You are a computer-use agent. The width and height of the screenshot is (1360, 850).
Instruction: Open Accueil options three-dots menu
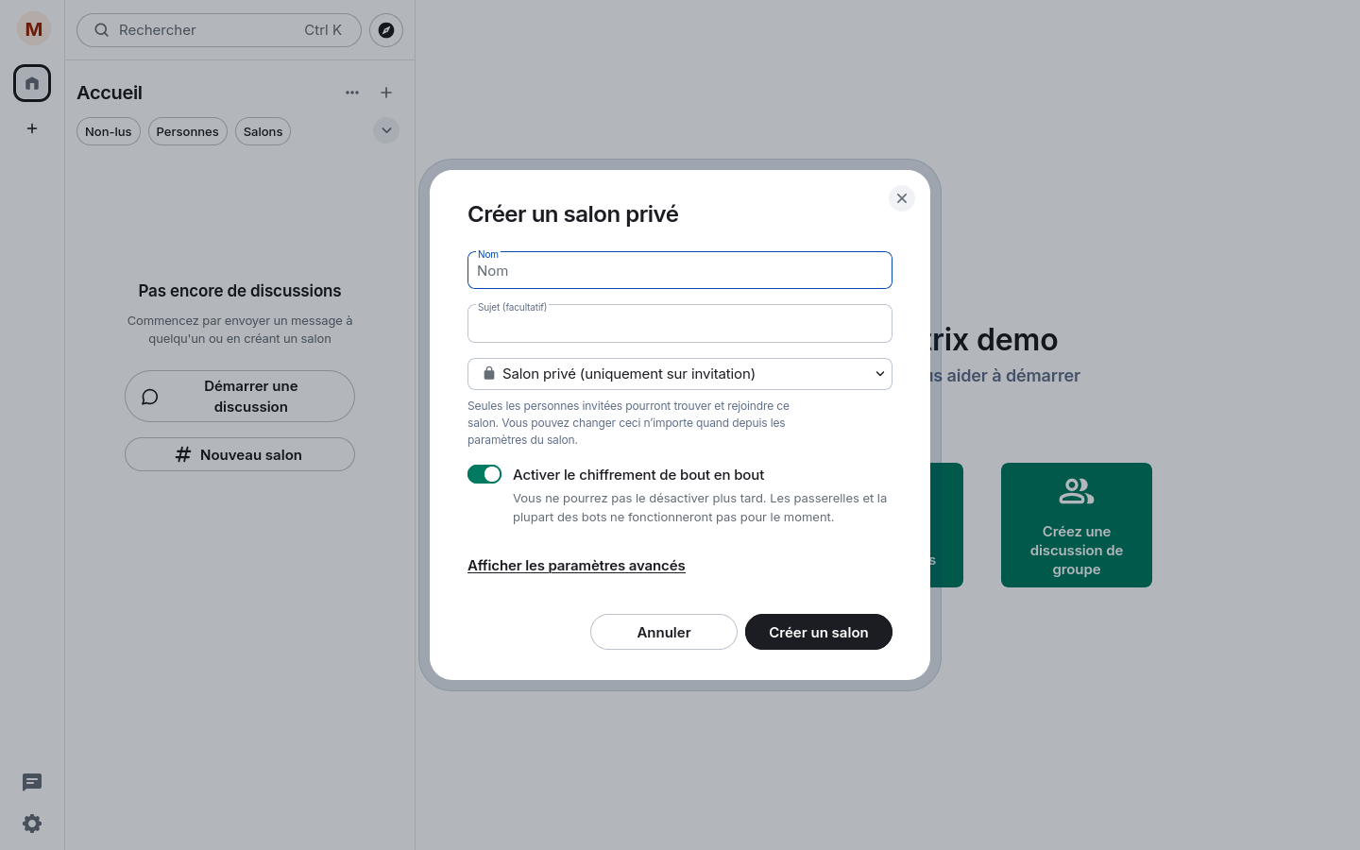[352, 93]
